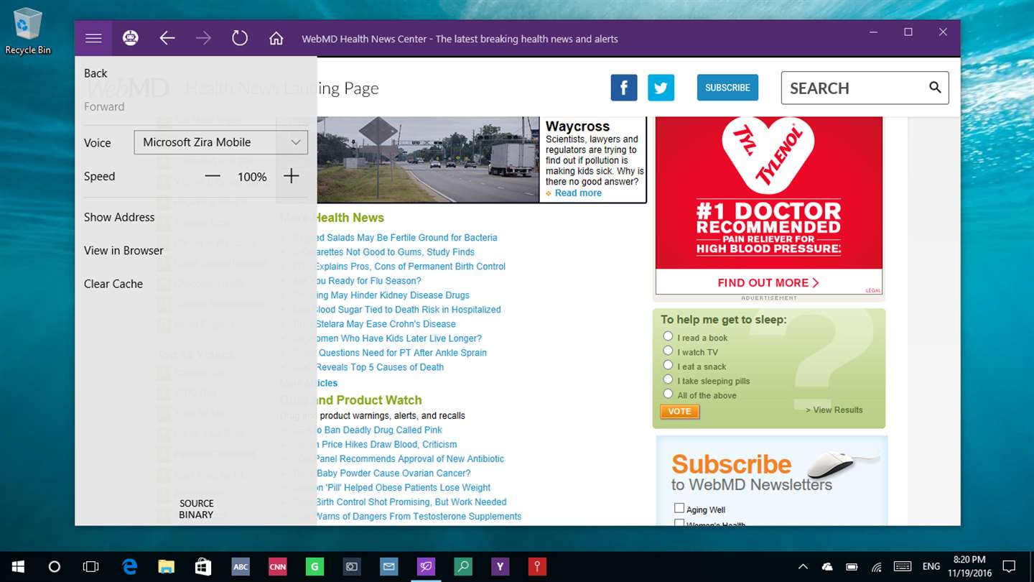Open WebMD Facebook page icon

[624, 88]
